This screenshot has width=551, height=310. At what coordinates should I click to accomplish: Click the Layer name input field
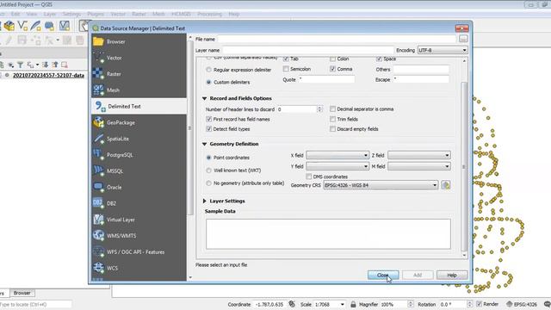coord(308,50)
